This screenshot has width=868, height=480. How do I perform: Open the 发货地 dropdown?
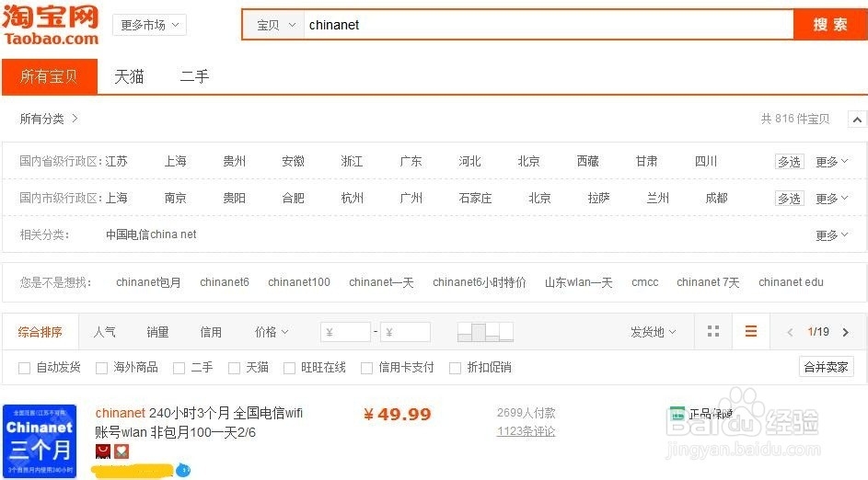point(654,332)
